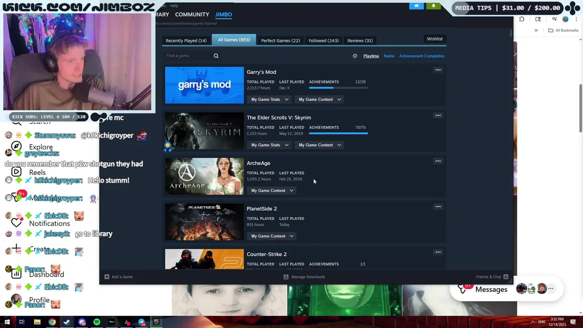Open the JIMBO profile menu
This screenshot has width=583, height=328.
pyautogui.click(x=224, y=15)
